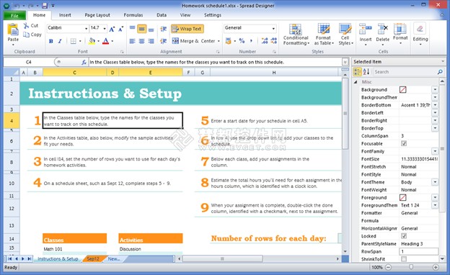This screenshot has height=275, width=450.
Task: Apply Italic formatting
Action: pos(60,41)
